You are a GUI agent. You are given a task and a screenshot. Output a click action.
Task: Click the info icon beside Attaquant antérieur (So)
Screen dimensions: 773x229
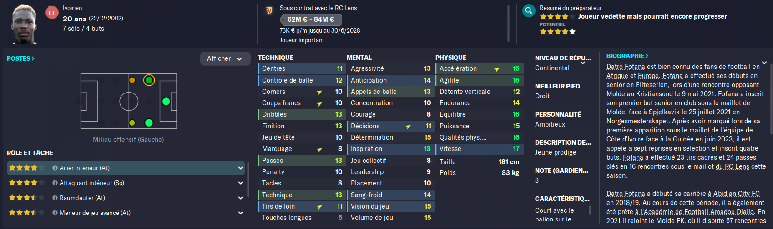click(x=55, y=183)
